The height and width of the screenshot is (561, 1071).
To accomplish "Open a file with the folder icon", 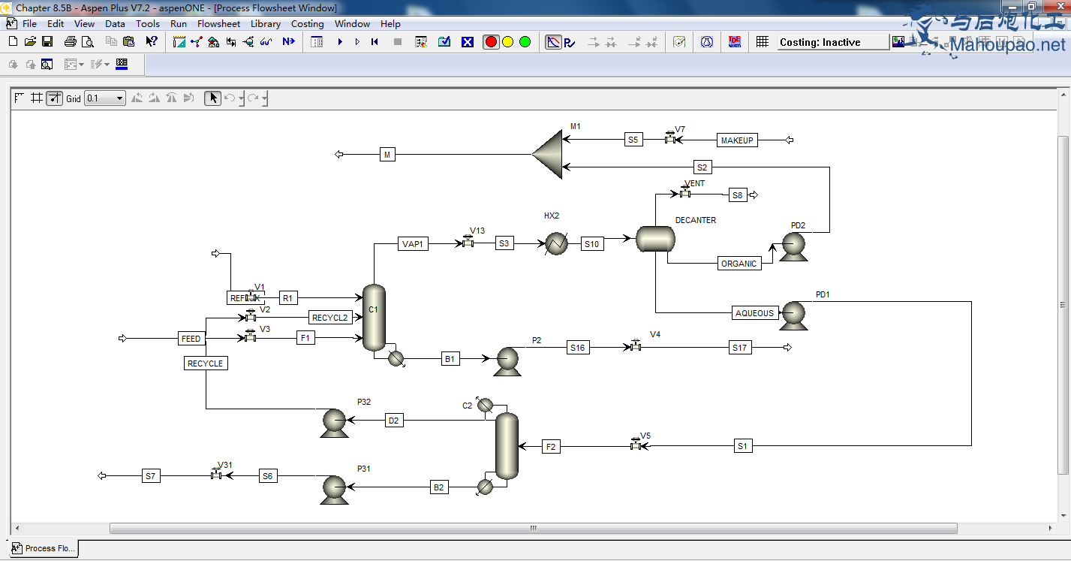I will (30, 42).
